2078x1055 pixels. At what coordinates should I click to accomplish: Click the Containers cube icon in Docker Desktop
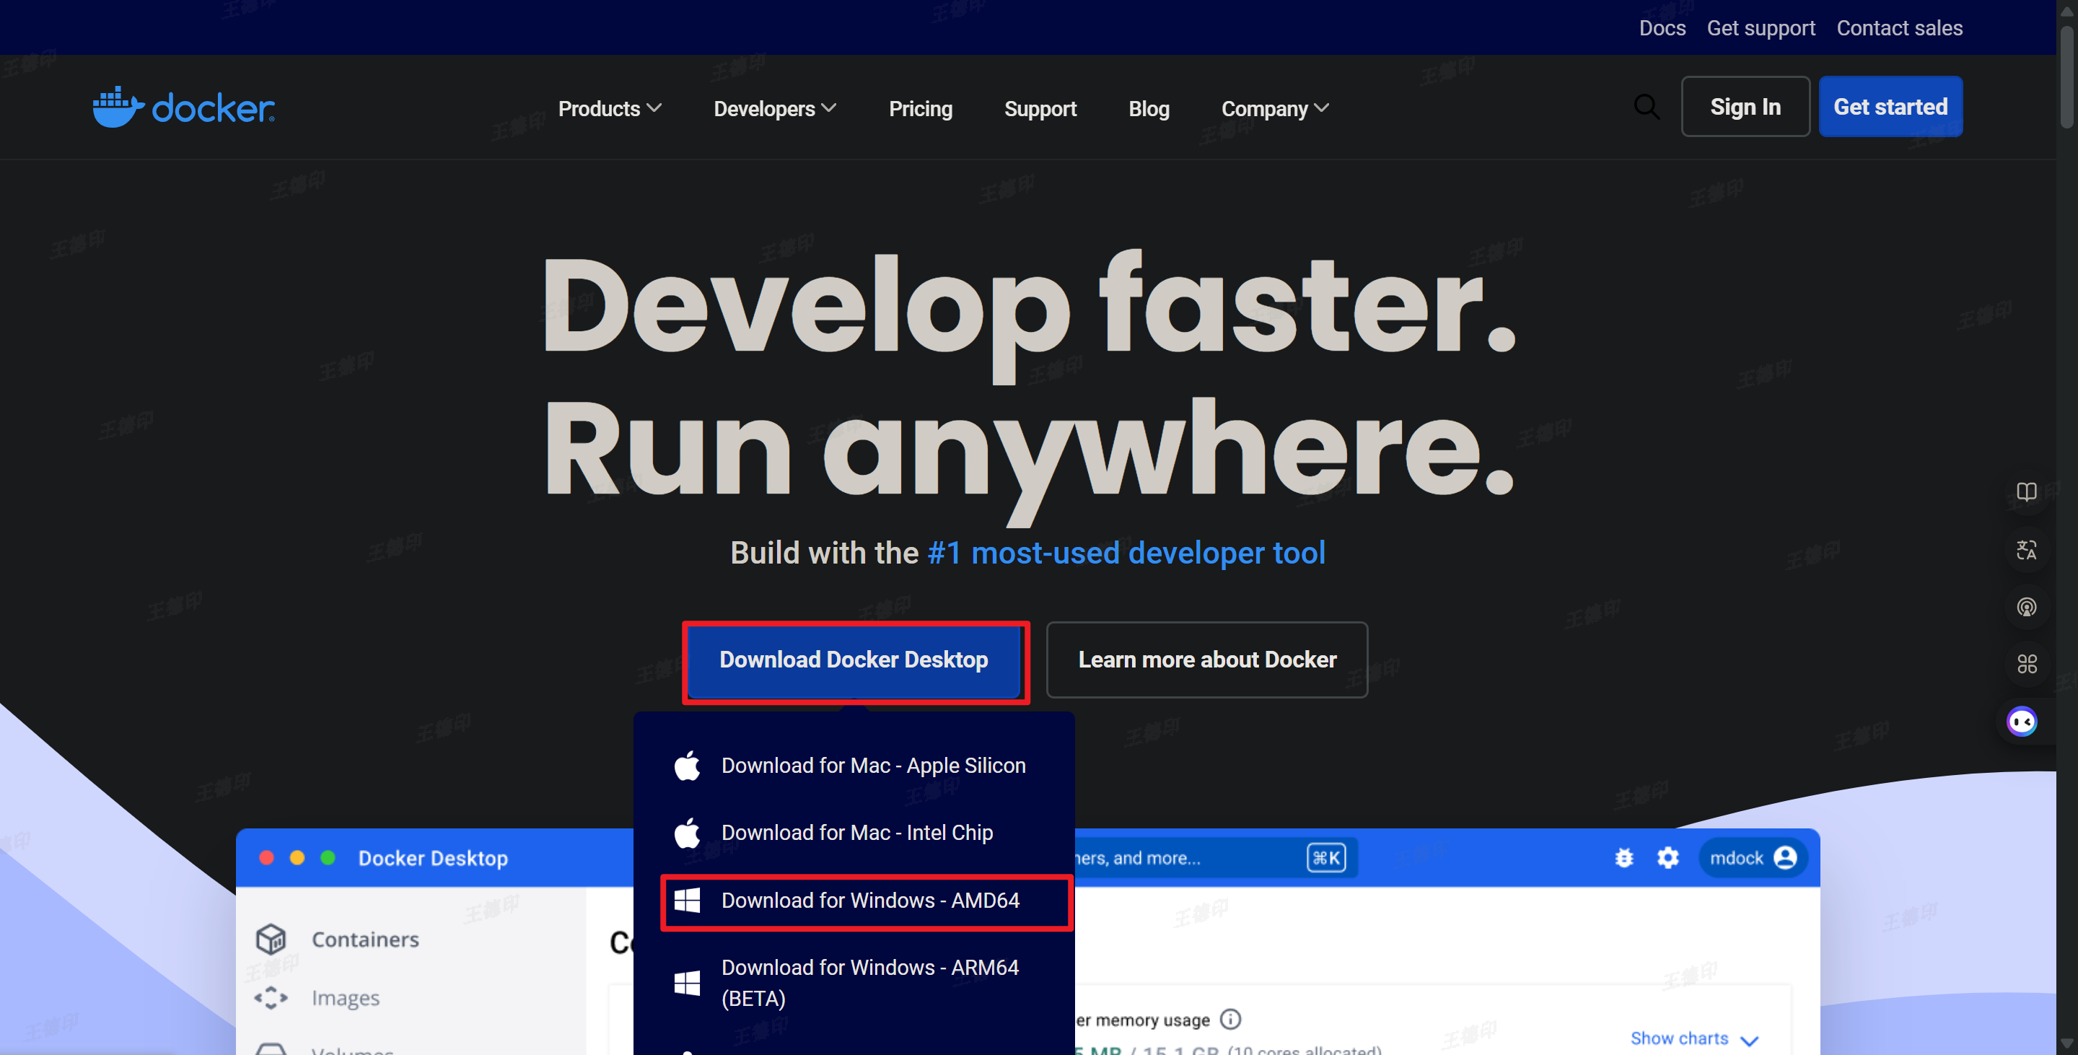(271, 939)
